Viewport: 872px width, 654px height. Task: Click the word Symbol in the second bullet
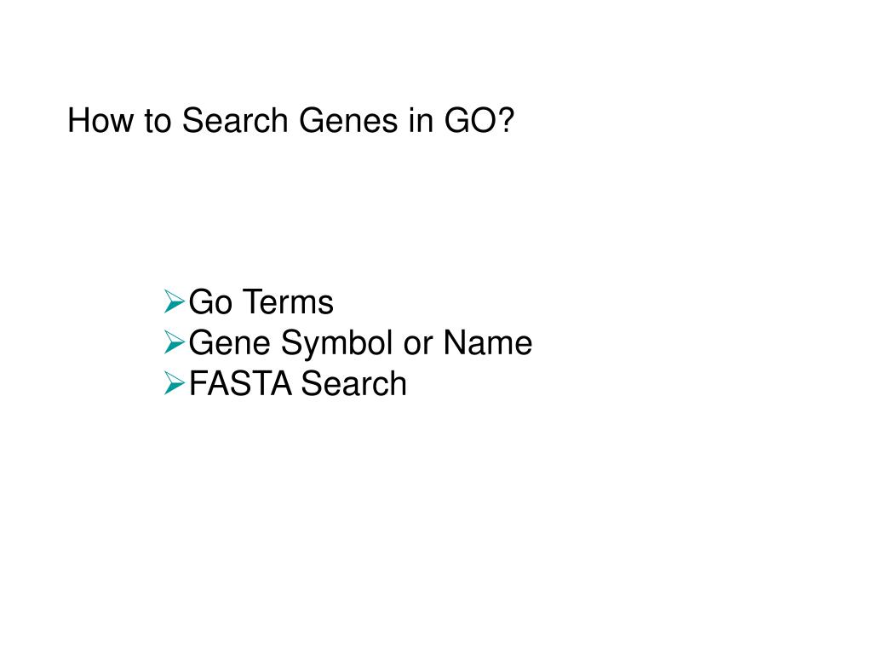336,344
